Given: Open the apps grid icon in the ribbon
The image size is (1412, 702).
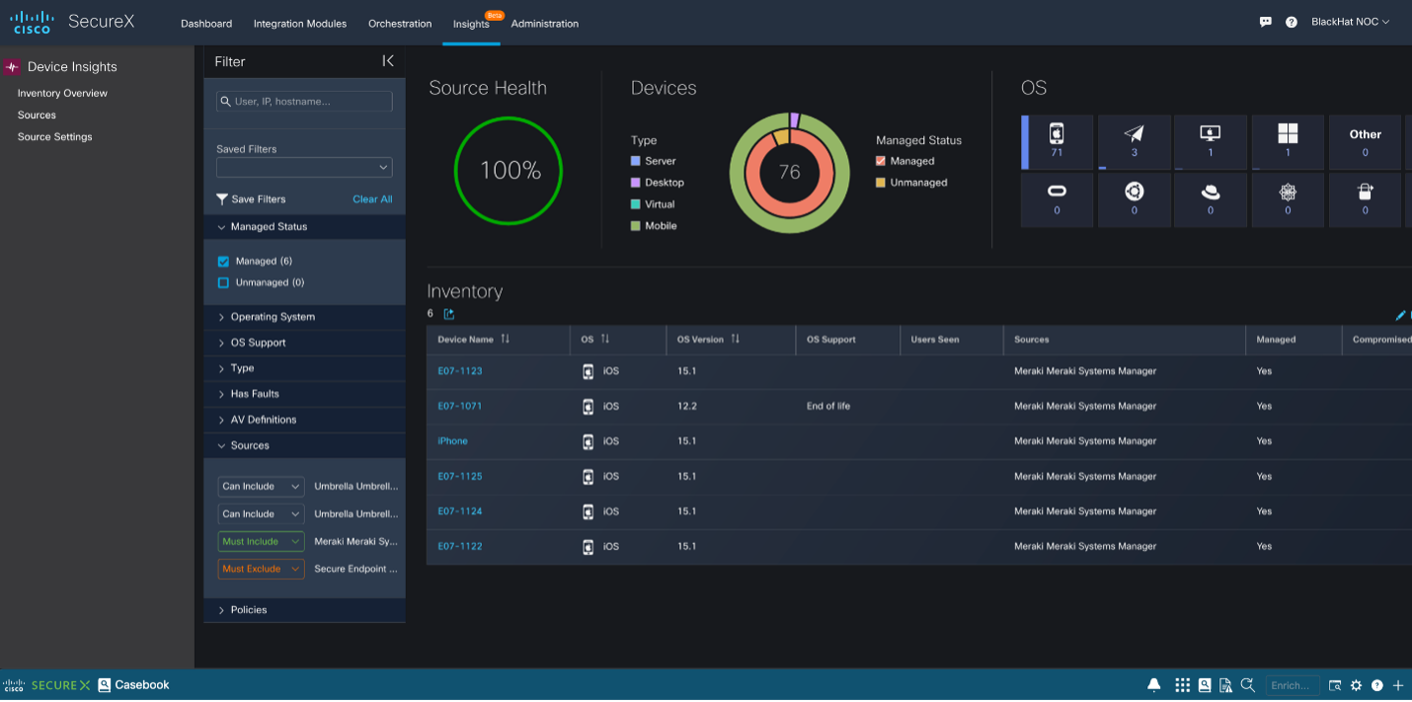Looking at the screenshot, I should pyautogui.click(x=1182, y=685).
